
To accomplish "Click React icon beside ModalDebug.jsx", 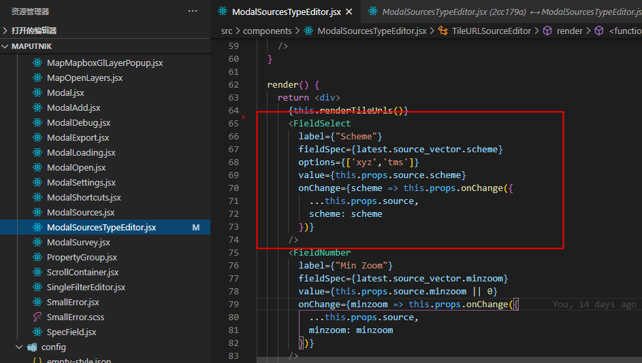I will pos(37,122).
